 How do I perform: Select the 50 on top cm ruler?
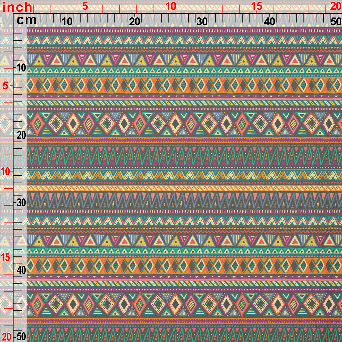(x=335, y=22)
